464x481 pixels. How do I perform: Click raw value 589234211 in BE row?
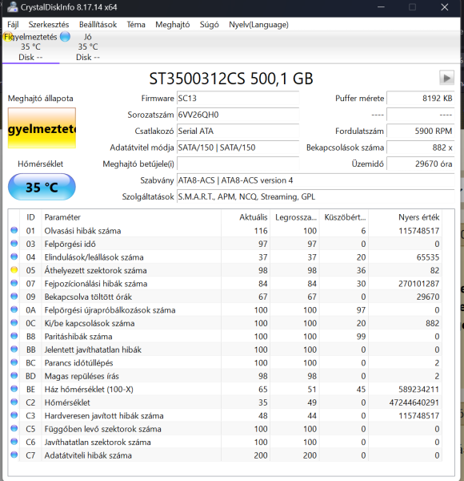418,389
